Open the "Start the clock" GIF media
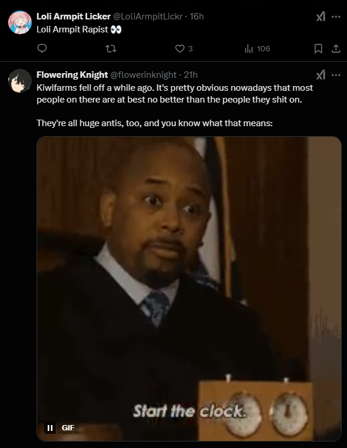 tap(189, 289)
